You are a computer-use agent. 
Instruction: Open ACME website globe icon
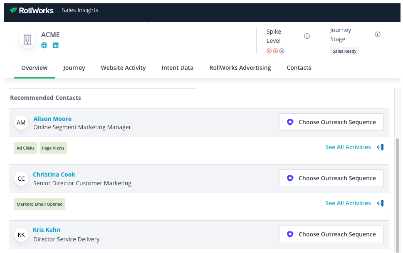tap(44, 45)
